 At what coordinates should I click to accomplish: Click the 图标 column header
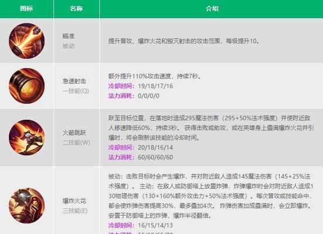click(x=26, y=8)
